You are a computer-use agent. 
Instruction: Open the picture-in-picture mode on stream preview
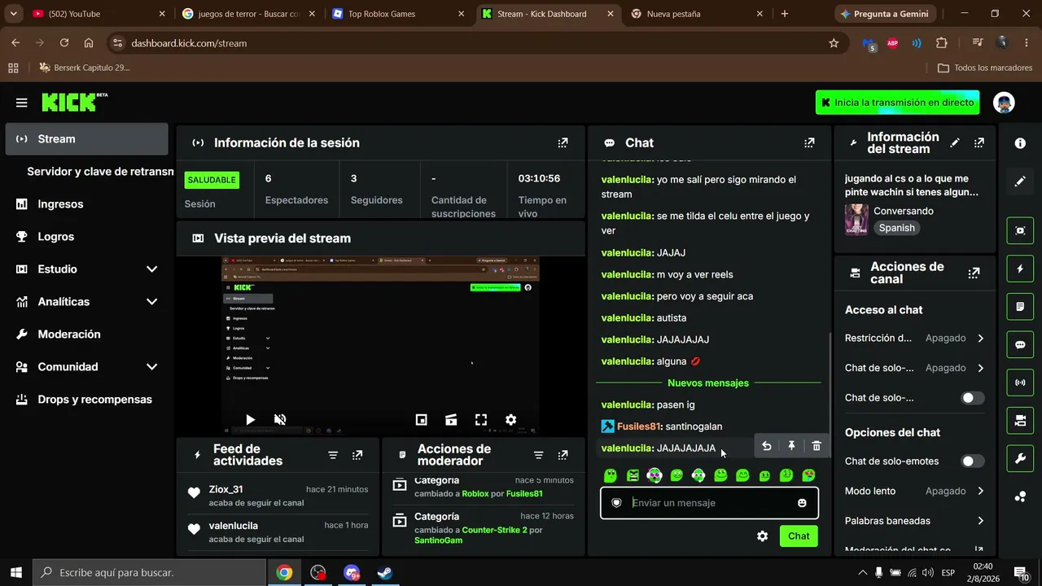421,420
